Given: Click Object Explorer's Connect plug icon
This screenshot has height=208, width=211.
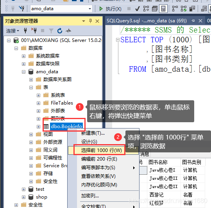Looking at the screenshot, I should (x=25, y=31).
